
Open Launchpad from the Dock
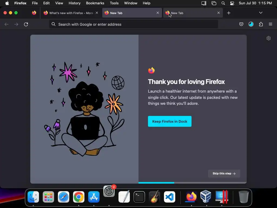pos(48,197)
